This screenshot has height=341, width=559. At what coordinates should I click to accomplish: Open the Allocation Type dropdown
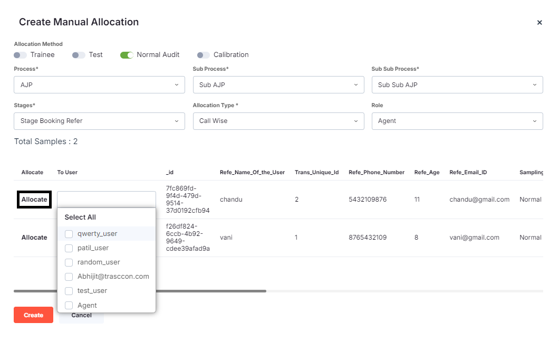pos(278,121)
